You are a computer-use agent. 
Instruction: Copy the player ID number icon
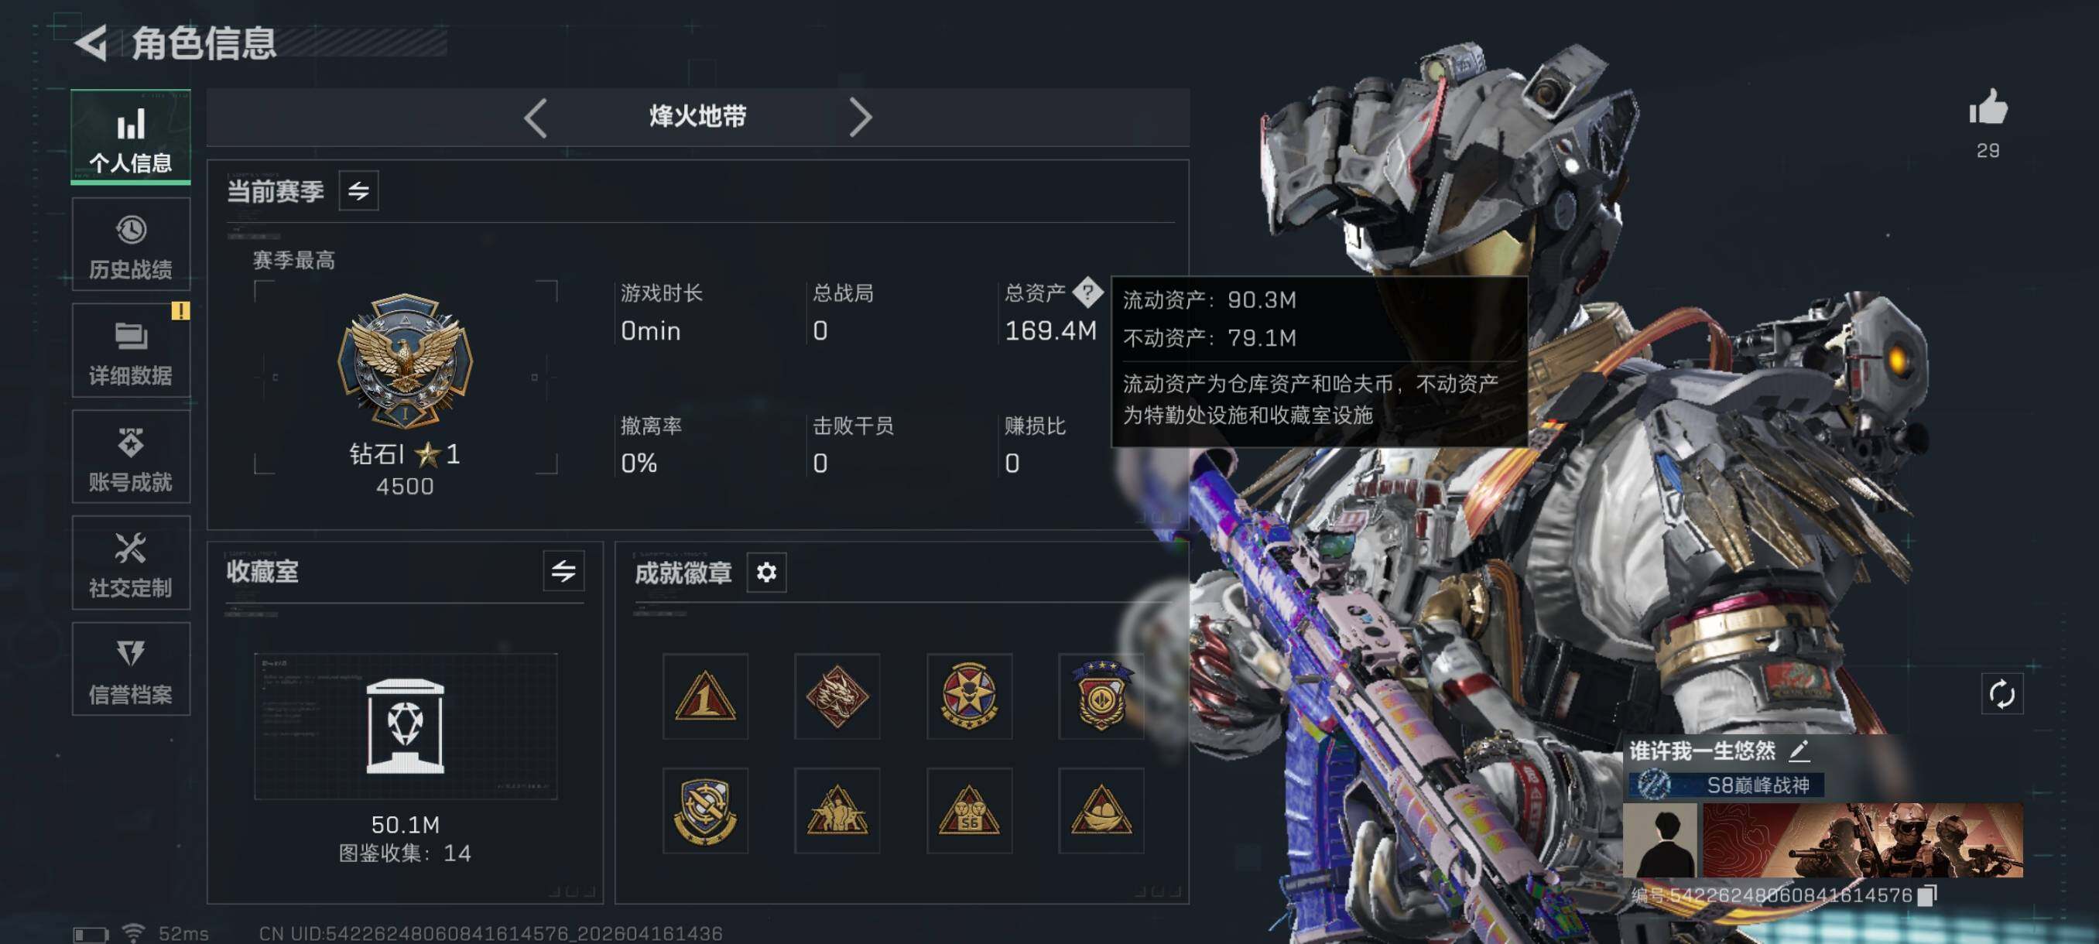click(1926, 895)
